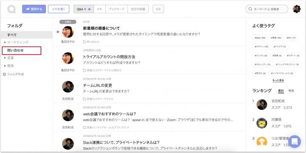Click 河瀬悠's ranking avatar
This screenshot has width=306, height=153.
pos(262,123)
